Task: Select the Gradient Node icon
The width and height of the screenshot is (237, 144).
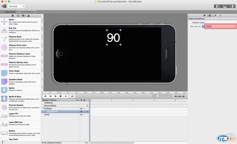Action: [4, 82]
